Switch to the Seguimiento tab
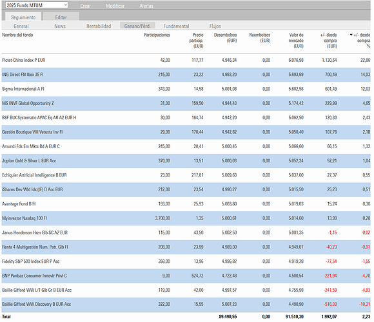374x322 pixels. point(23,17)
